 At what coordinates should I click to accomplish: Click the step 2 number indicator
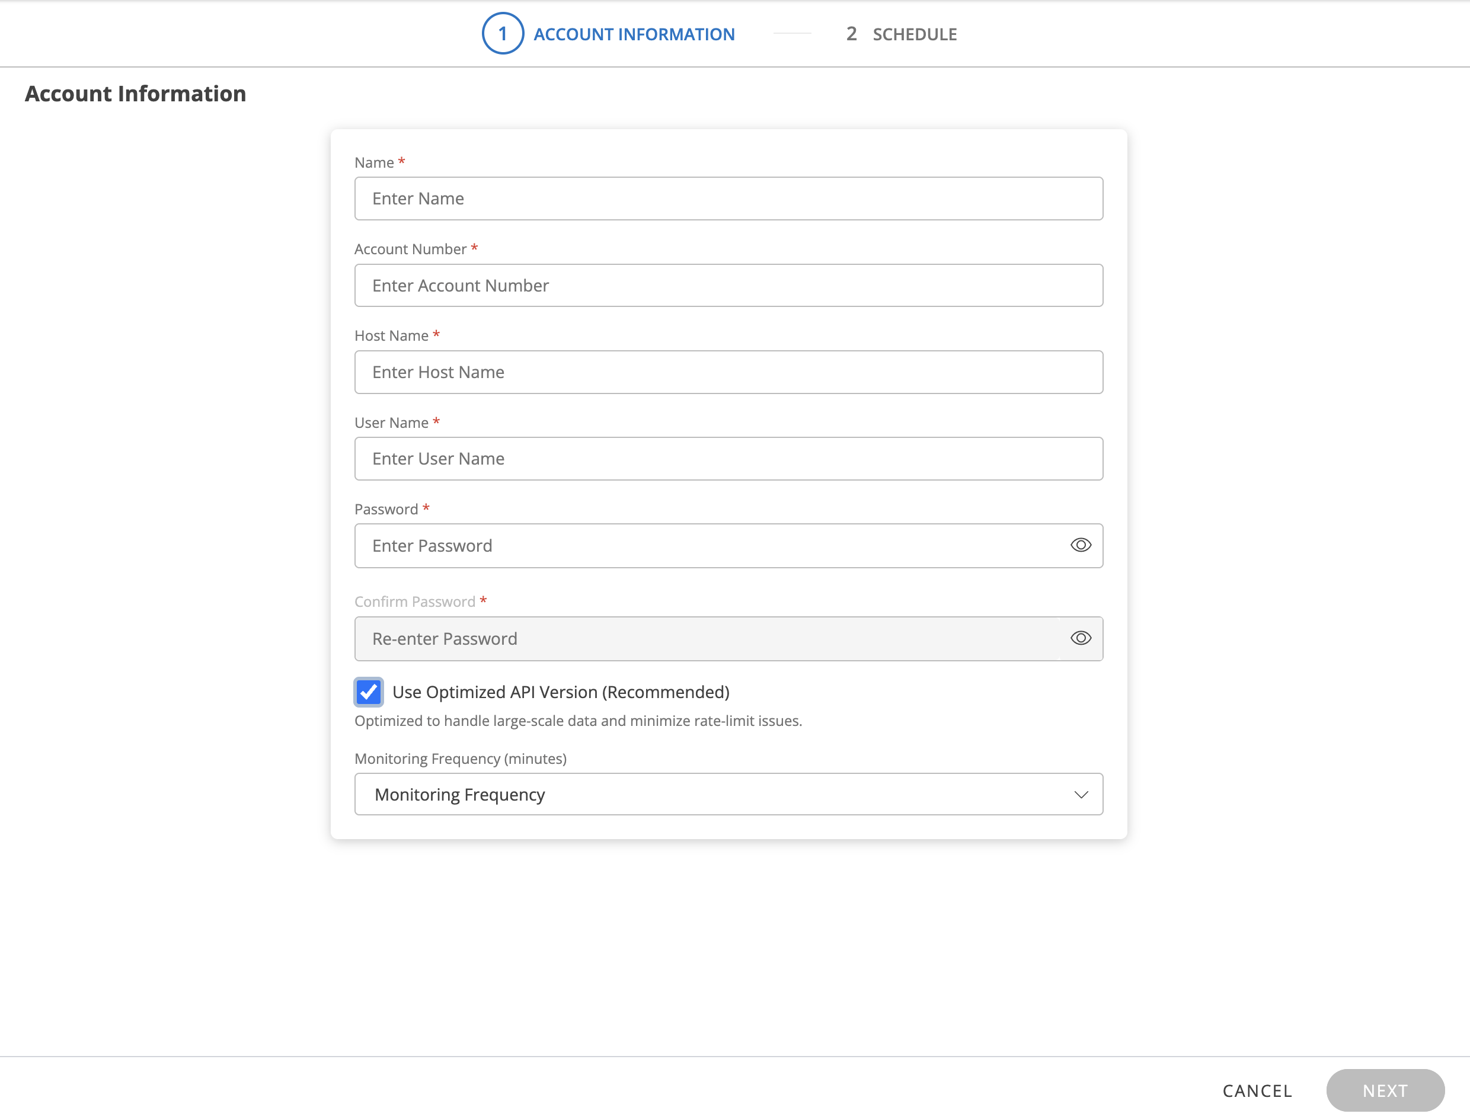tap(851, 33)
